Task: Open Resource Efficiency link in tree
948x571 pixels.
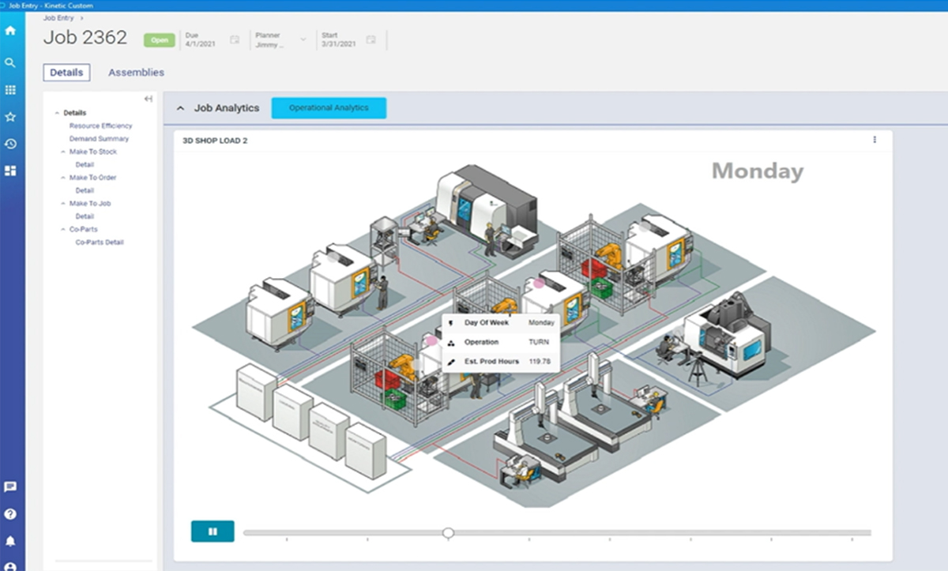Action: click(100, 126)
